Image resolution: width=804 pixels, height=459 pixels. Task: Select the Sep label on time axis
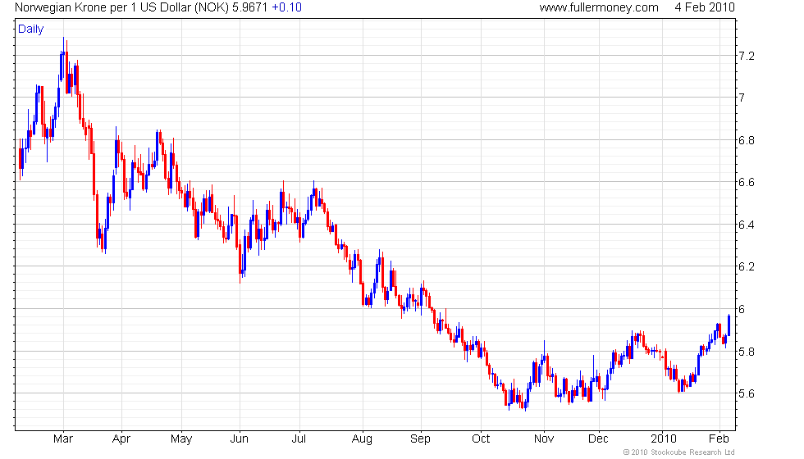pyautogui.click(x=420, y=438)
